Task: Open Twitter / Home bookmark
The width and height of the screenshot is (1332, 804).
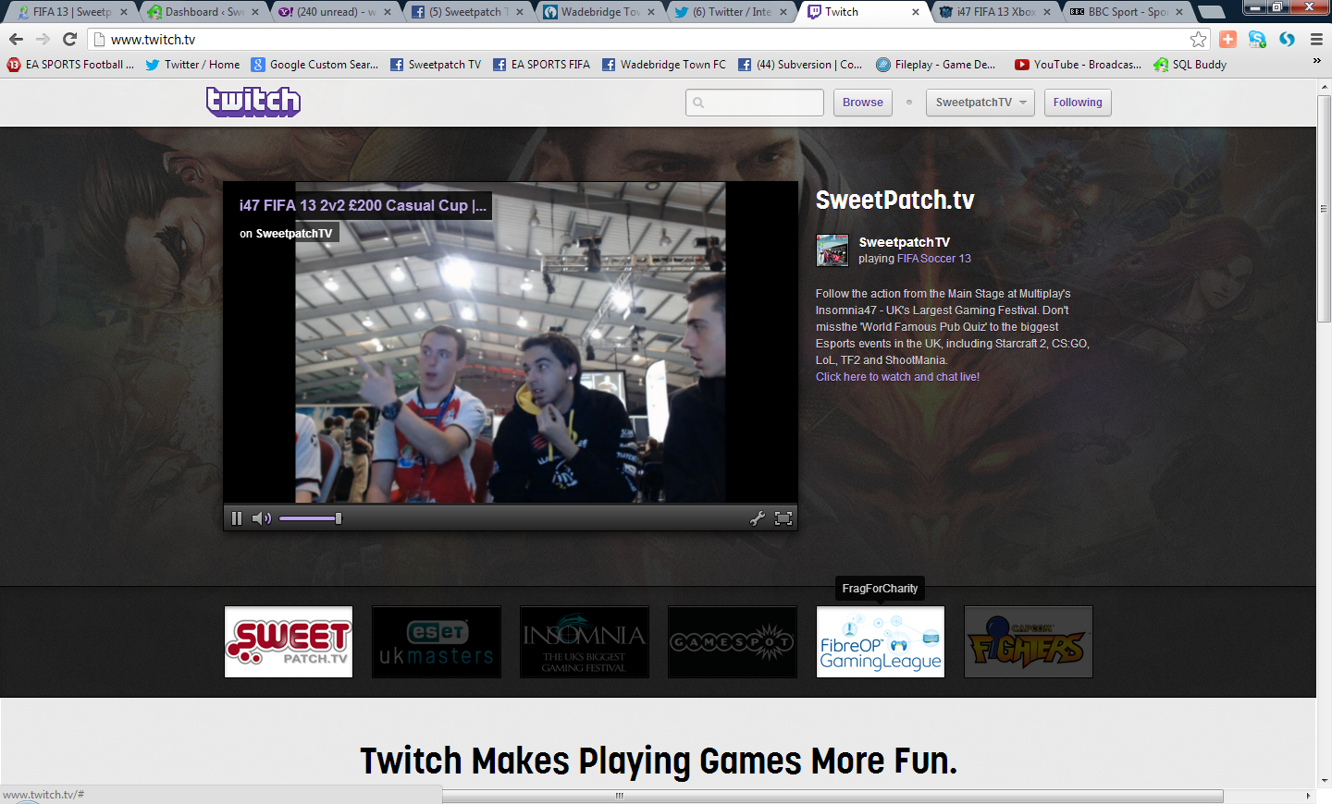Action: coord(192,65)
